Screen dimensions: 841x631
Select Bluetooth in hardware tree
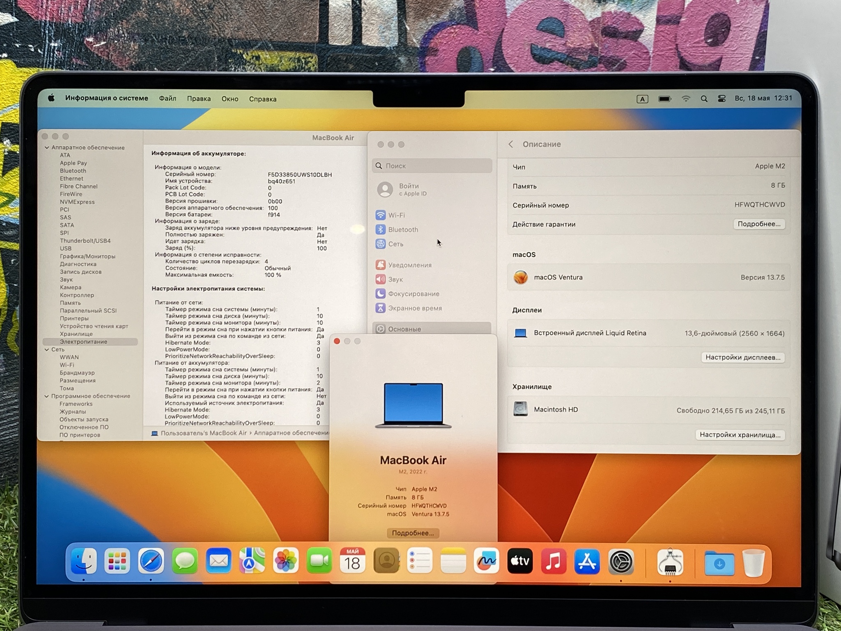click(73, 171)
